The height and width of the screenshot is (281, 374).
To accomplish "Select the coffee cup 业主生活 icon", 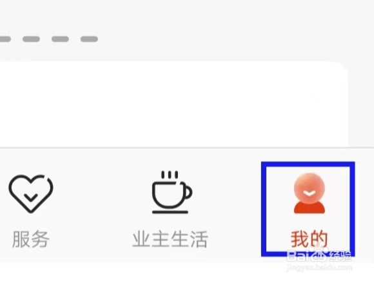I will pyautogui.click(x=172, y=192).
